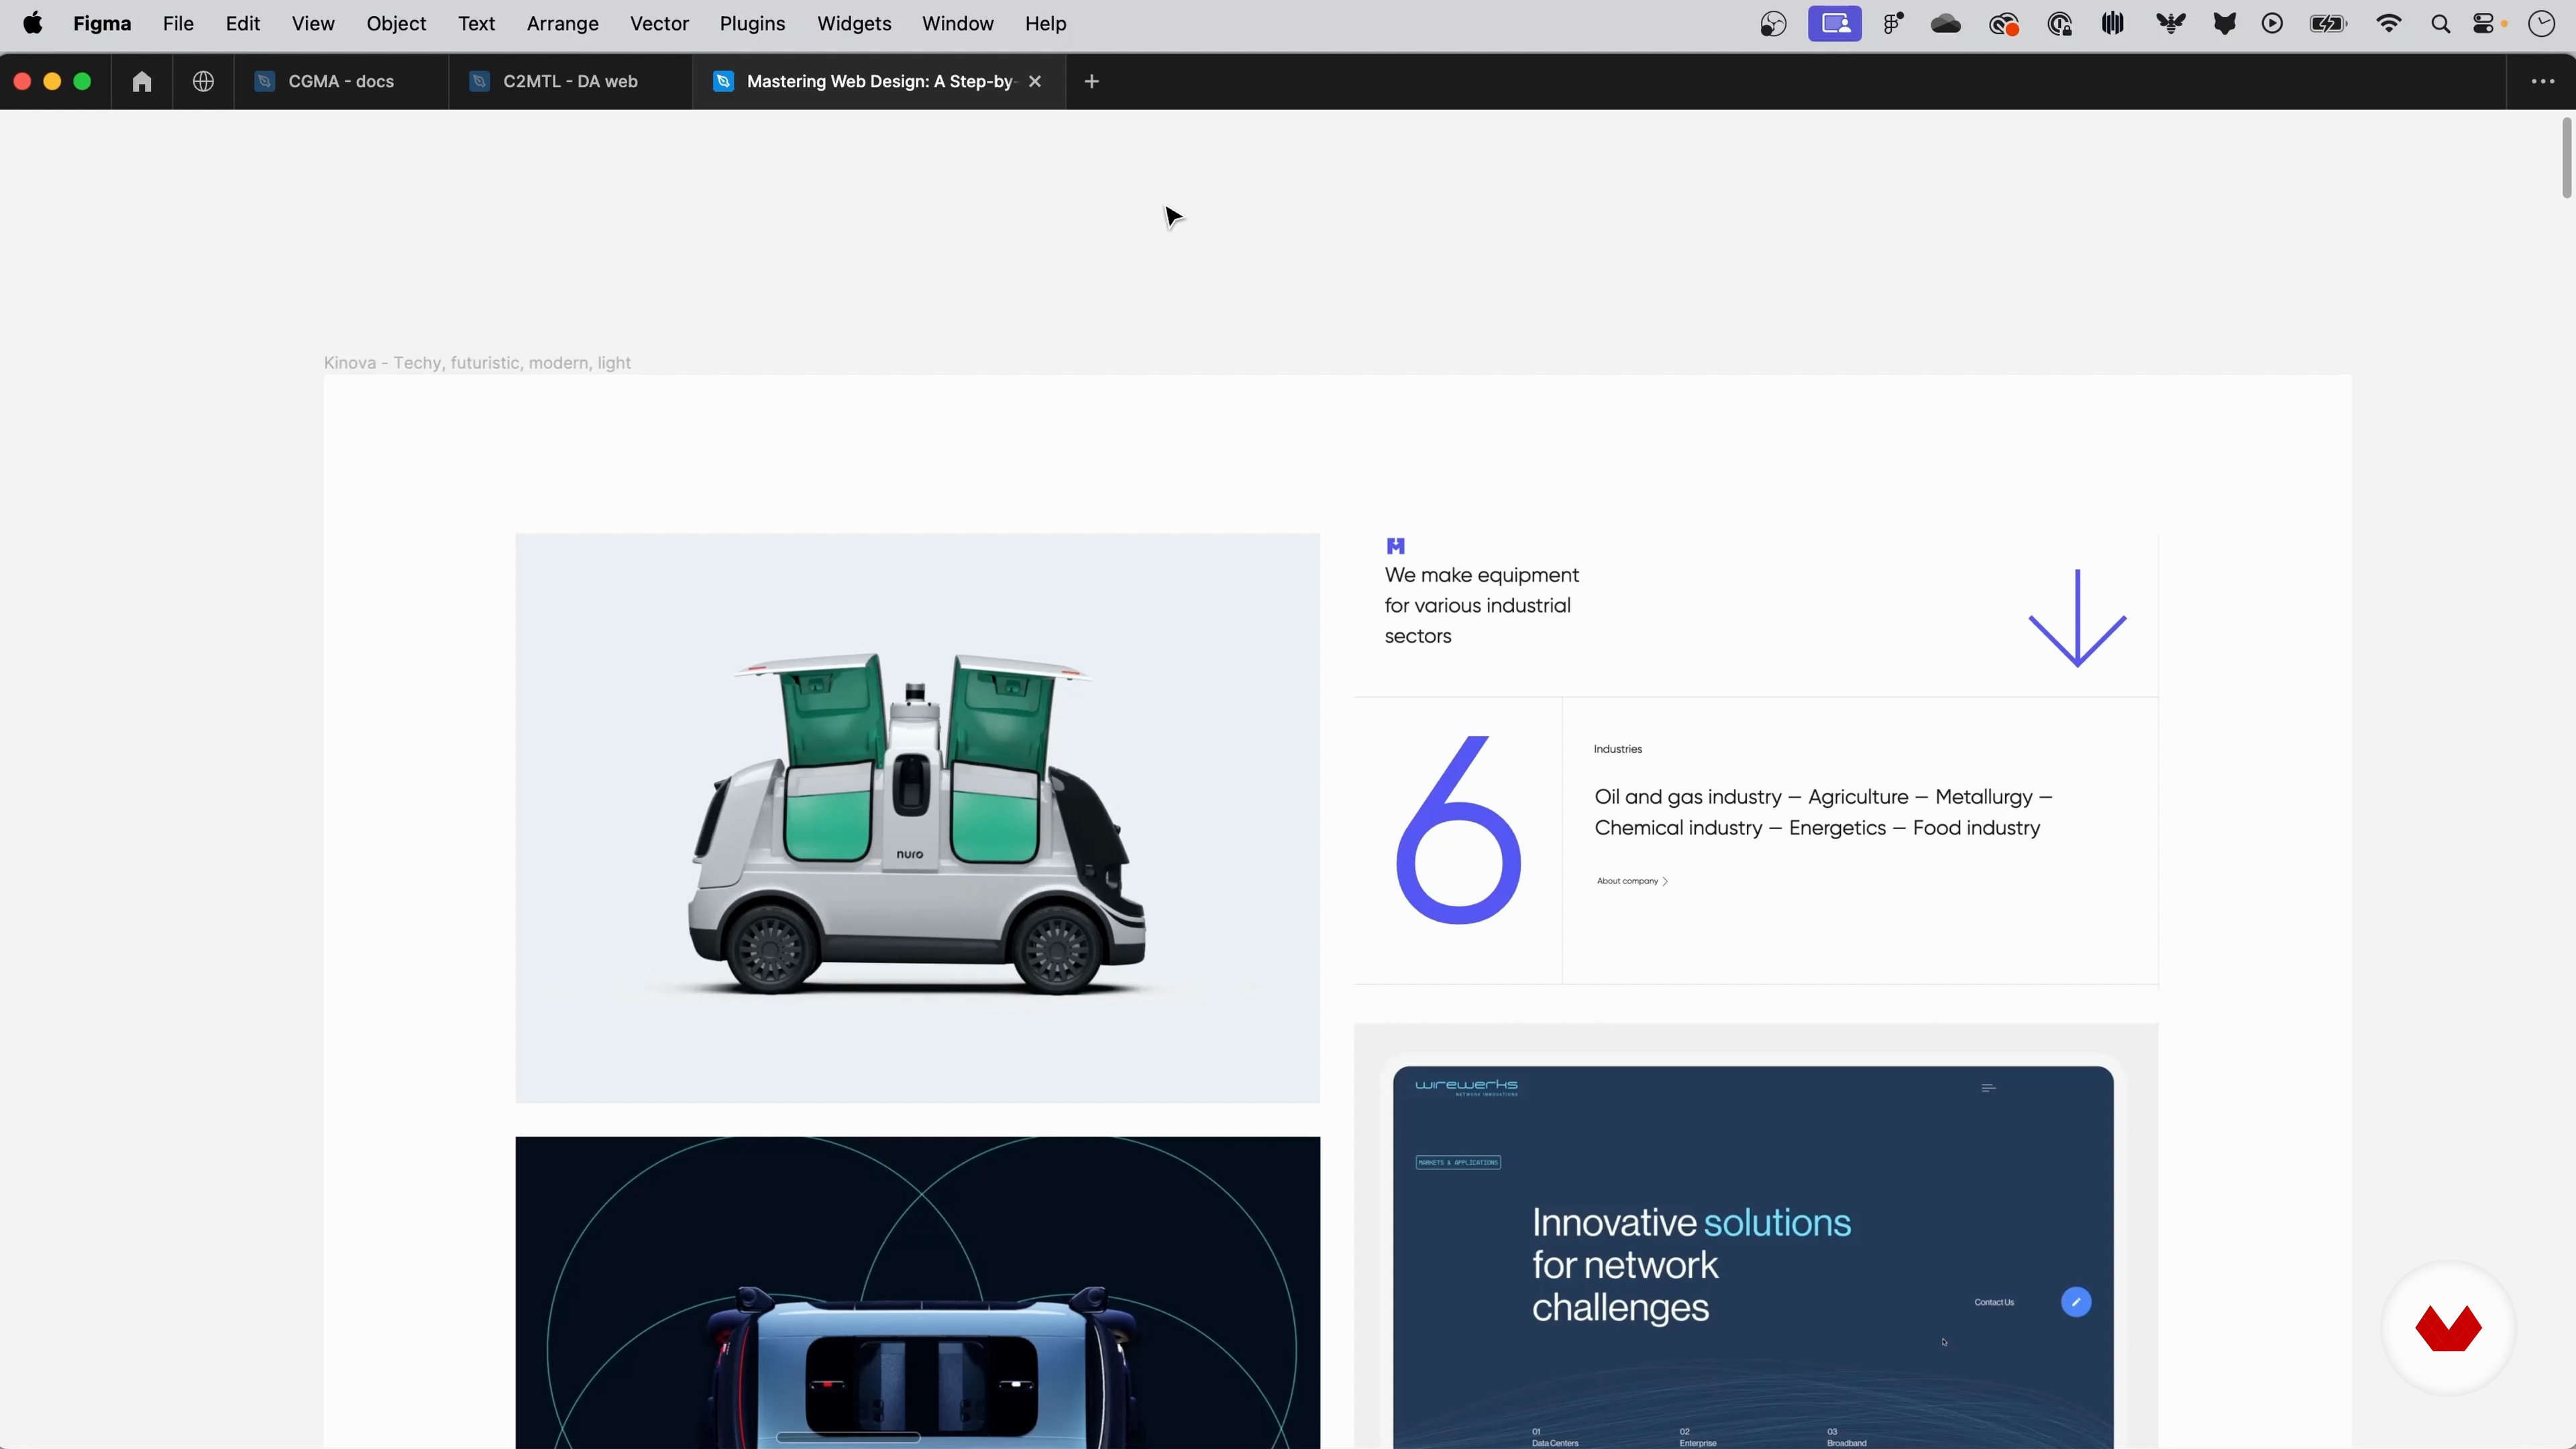Open the Community globe icon
The height and width of the screenshot is (1449, 2576).
(x=203, y=81)
